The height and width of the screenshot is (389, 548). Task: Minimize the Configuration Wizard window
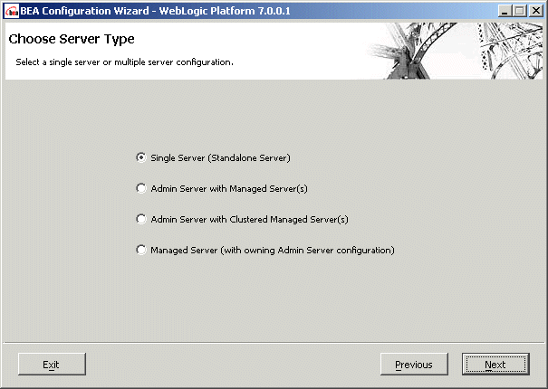point(505,11)
